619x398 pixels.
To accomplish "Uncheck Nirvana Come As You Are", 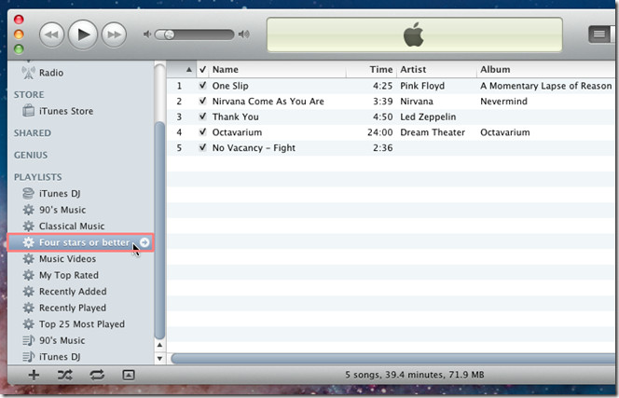I will tap(202, 101).
